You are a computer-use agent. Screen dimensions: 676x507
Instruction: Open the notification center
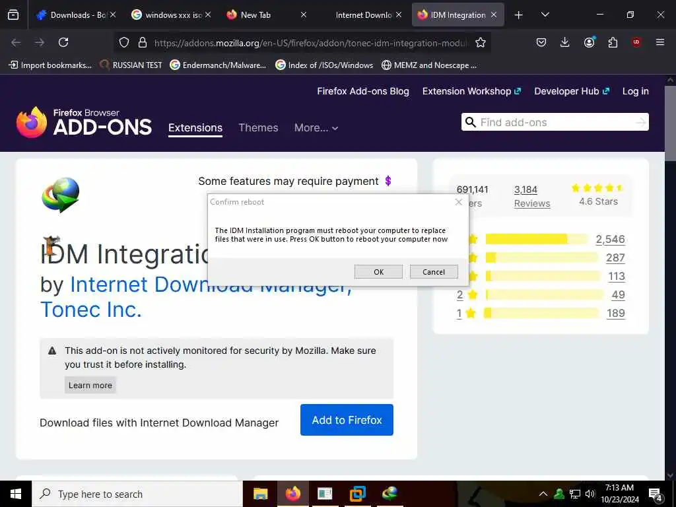pyautogui.click(x=656, y=494)
